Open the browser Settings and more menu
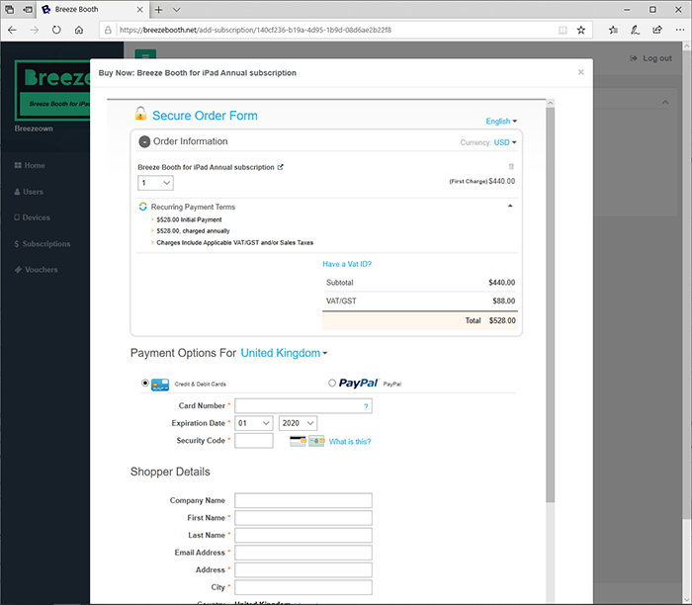Image resolution: width=692 pixels, height=605 pixels. [x=680, y=30]
